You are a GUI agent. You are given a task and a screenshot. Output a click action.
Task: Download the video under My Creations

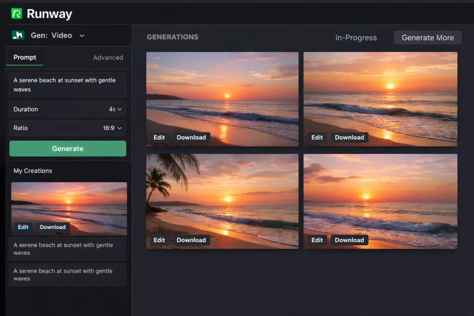(52, 227)
